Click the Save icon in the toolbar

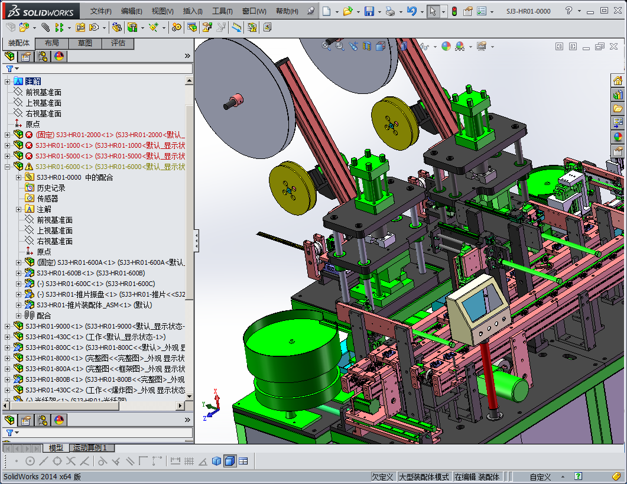pyautogui.click(x=369, y=11)
